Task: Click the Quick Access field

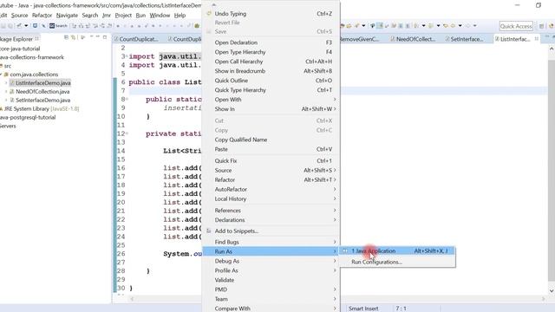Action: point(516,26)
